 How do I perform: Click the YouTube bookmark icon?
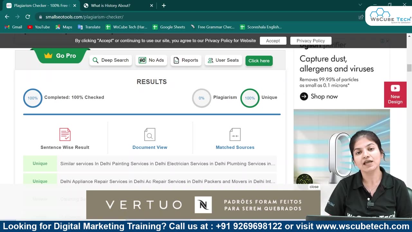pyautogui.click(x=30, y=27)
